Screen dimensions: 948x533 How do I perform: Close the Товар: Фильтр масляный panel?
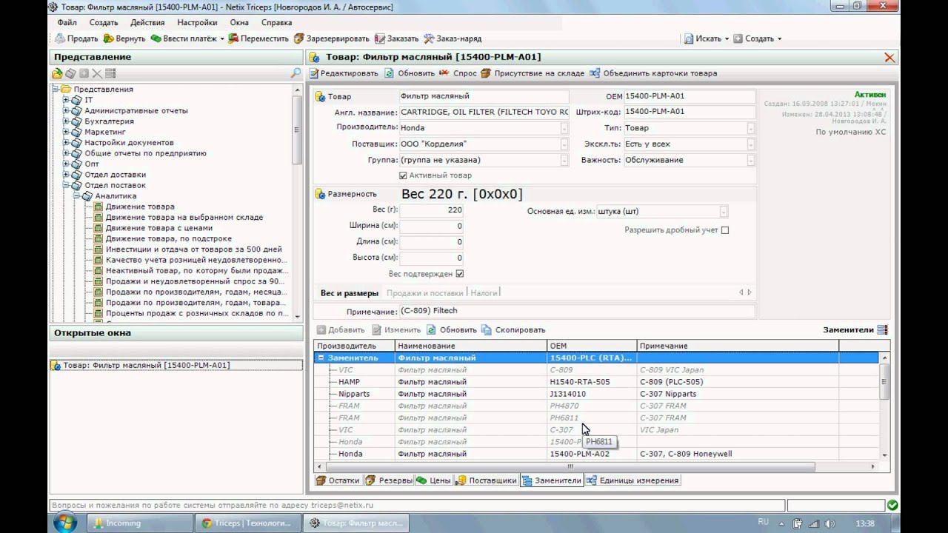coord(889,58)
